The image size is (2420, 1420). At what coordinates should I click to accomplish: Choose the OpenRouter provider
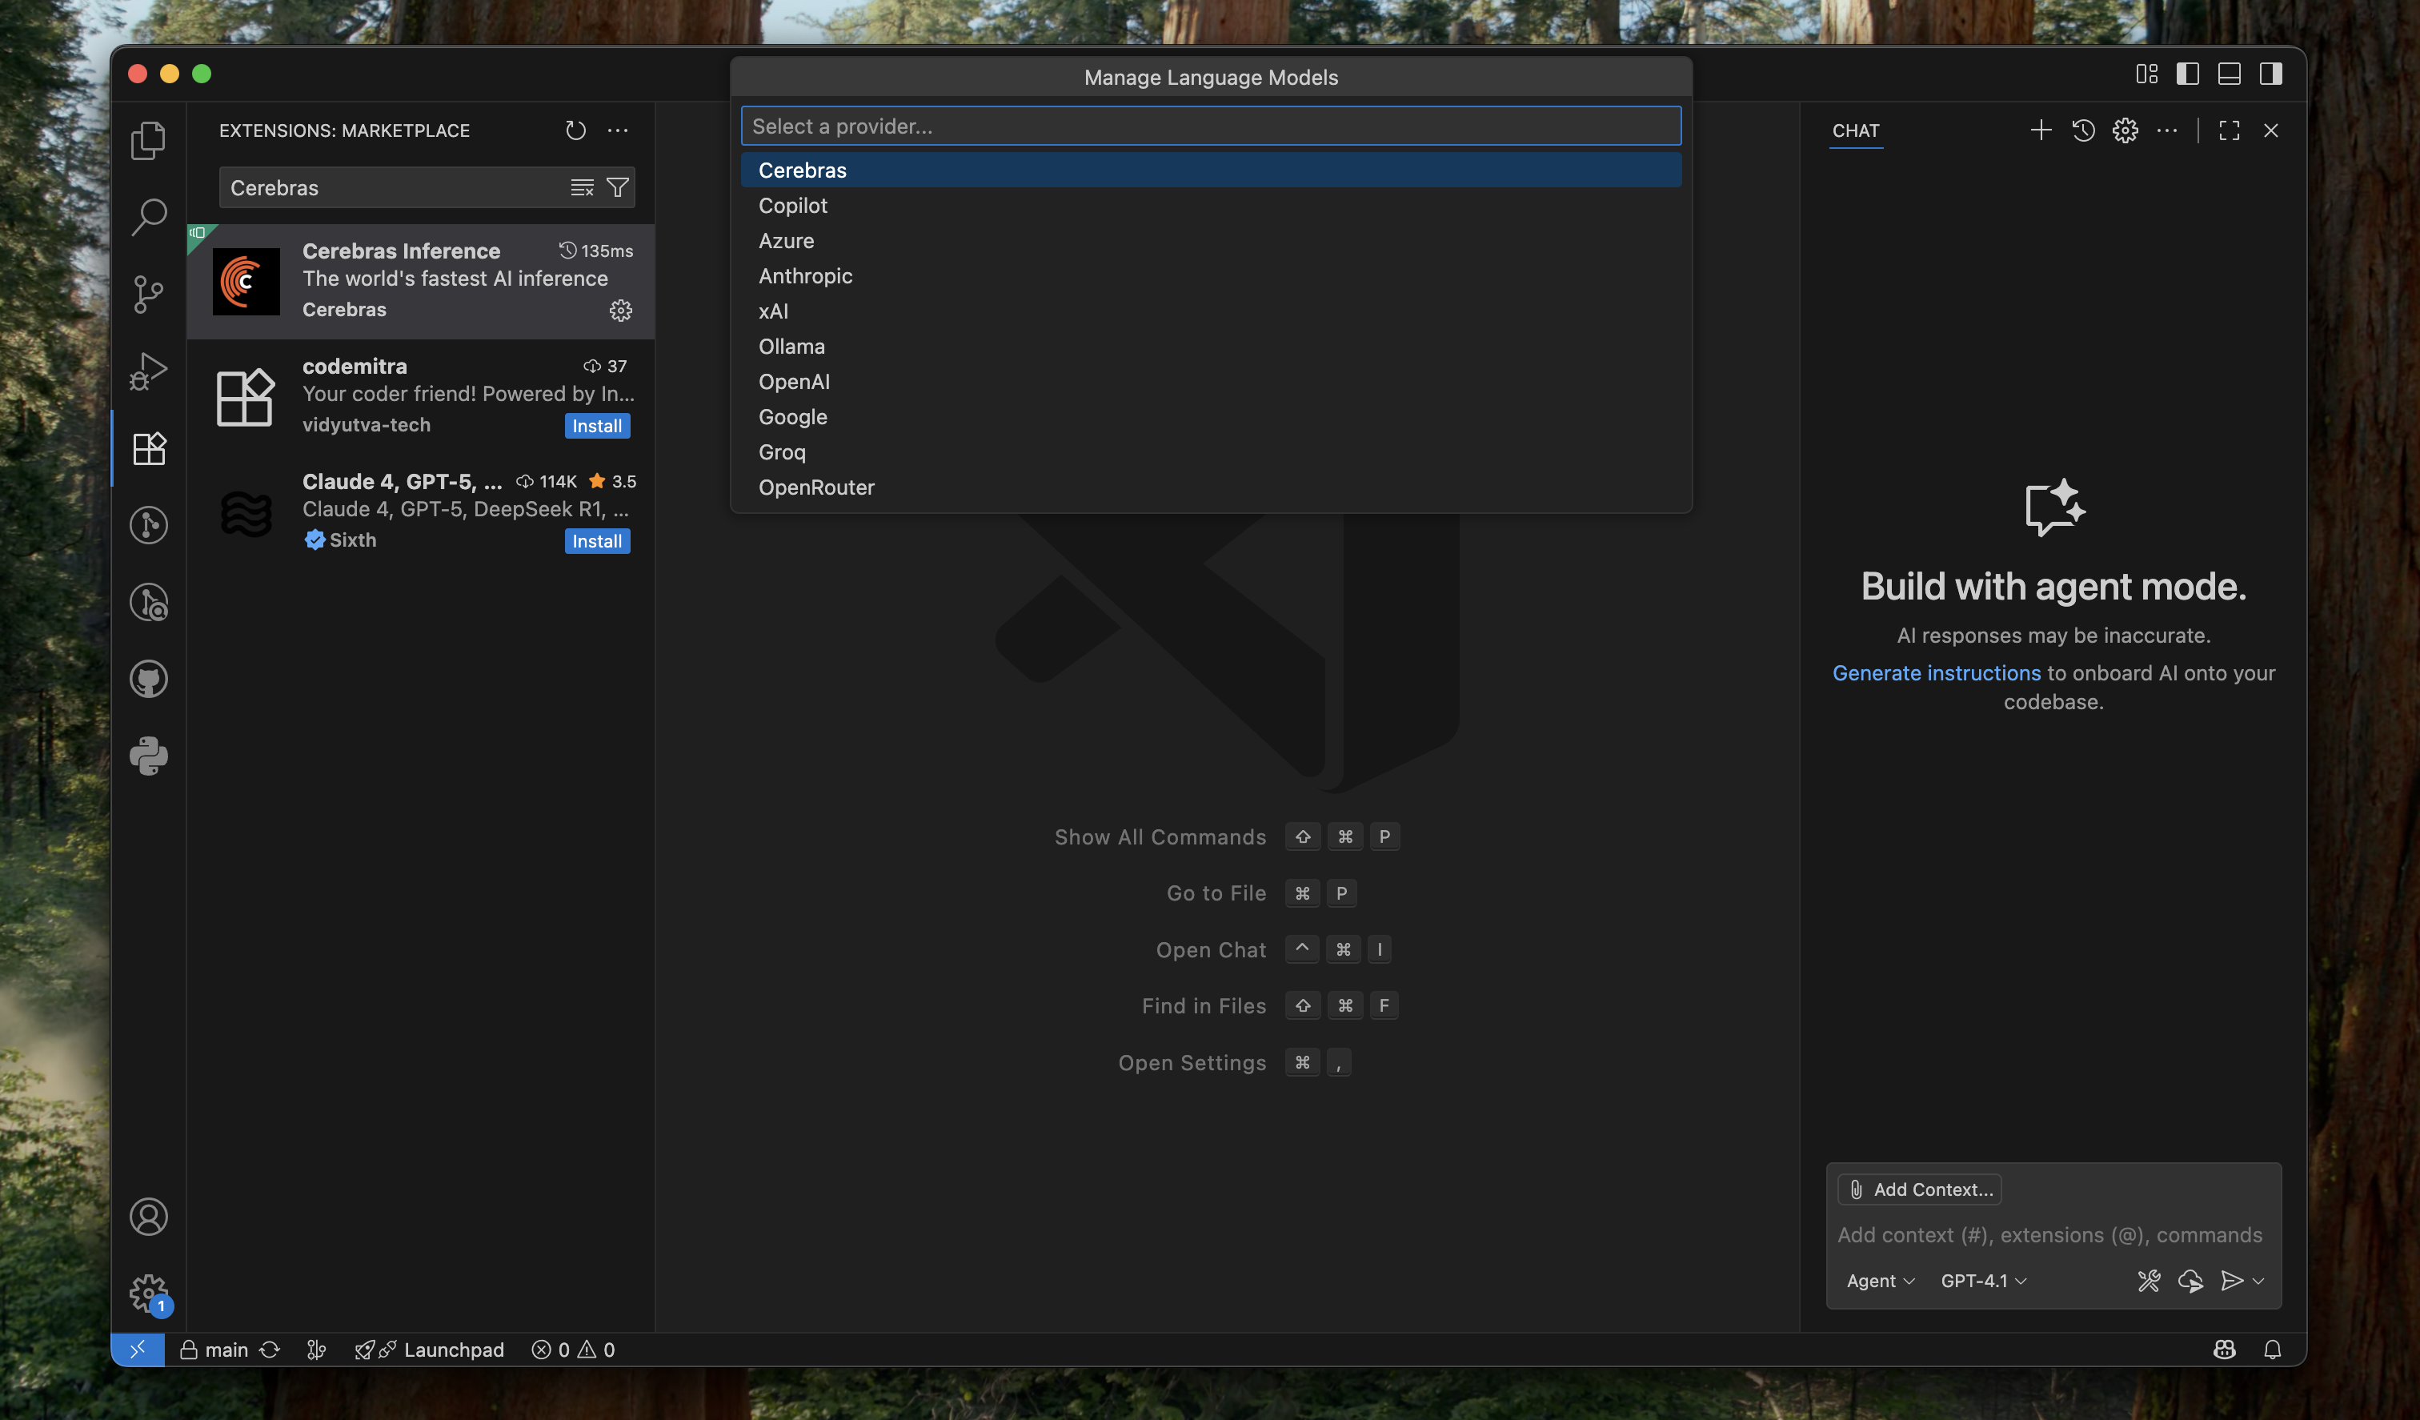click(x=816, y=487)
